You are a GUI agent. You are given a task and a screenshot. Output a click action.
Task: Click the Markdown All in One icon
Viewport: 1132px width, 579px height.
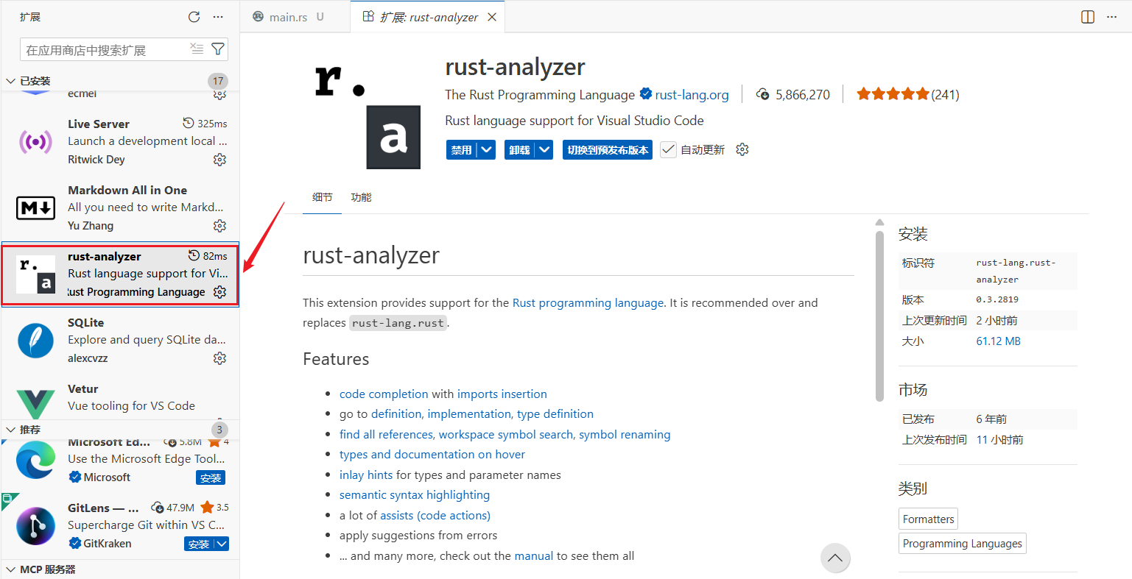point(35,207)
